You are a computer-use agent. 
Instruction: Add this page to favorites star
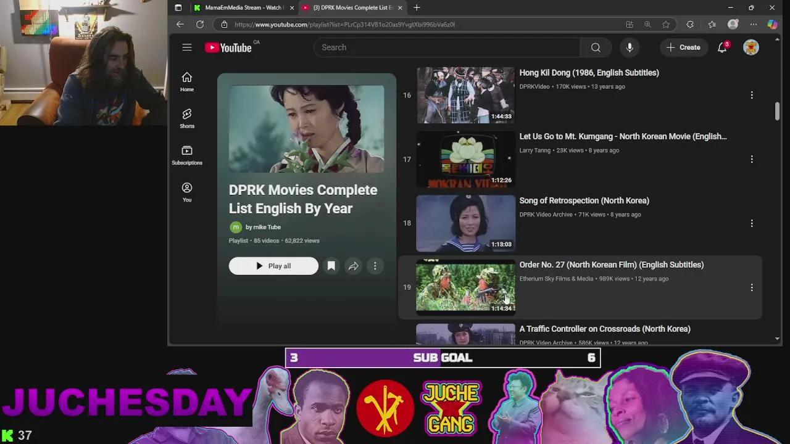pos(666,25)
